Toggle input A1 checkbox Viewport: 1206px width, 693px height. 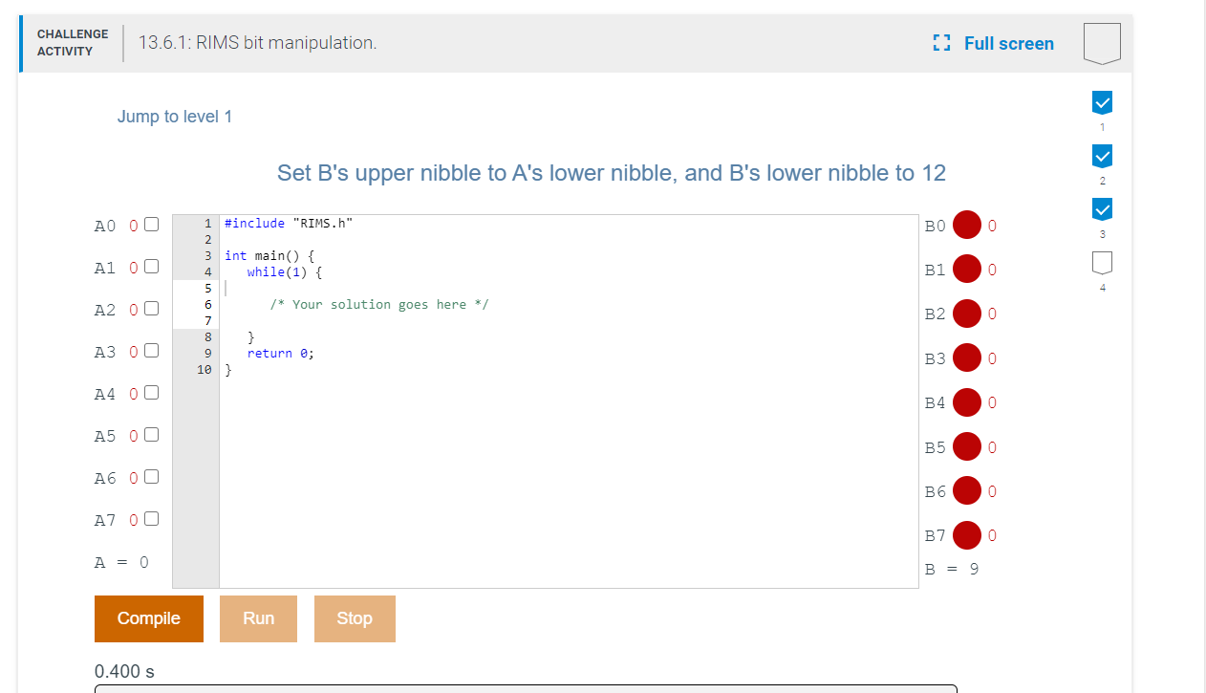(x=151, y=267)
